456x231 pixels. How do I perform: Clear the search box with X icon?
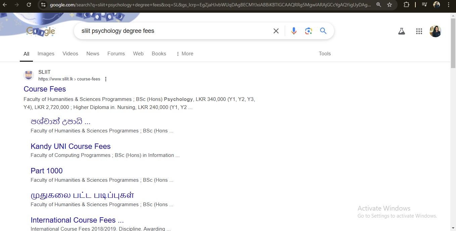(x=276, y=31)
